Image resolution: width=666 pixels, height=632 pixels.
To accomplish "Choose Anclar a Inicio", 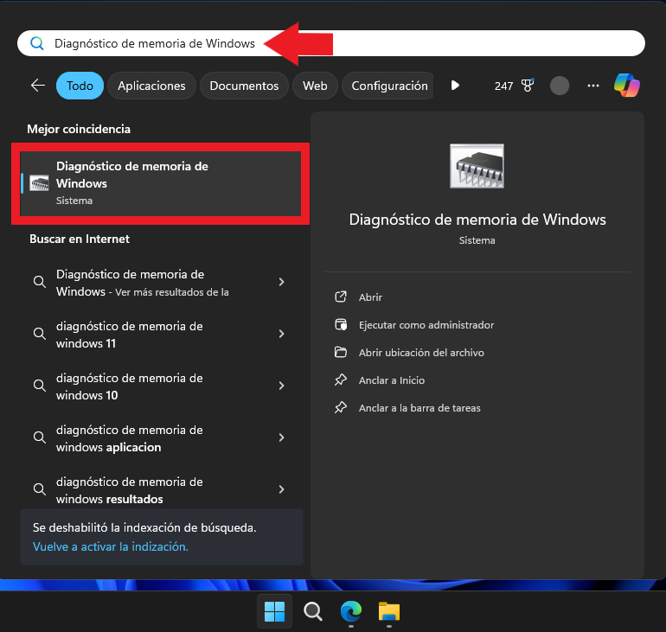I will pyautogui.click(x=392, y=380).
